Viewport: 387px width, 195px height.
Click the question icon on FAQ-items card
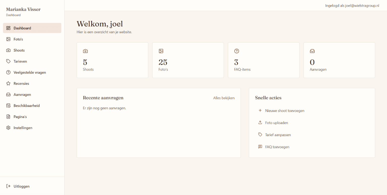pyautogui.click(x=237, y=51)
